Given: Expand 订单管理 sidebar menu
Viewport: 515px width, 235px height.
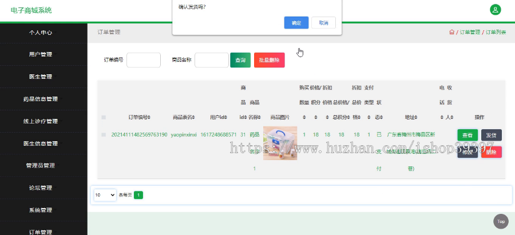Looking at the screenshot, I should (x=41, y=232).
